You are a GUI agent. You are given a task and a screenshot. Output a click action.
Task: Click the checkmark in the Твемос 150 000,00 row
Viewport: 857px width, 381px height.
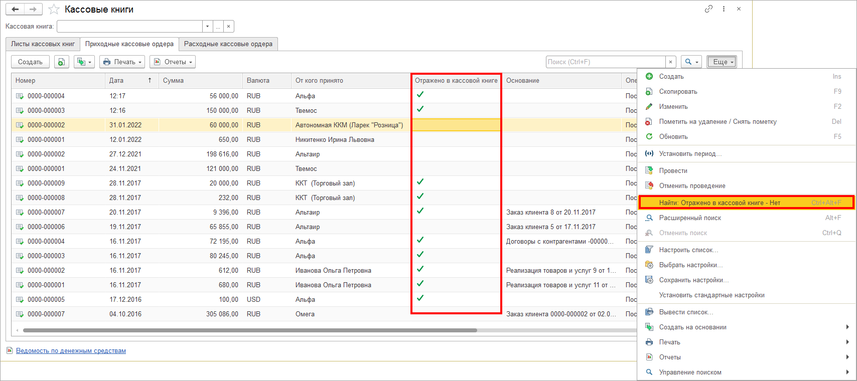click(420, 109)
